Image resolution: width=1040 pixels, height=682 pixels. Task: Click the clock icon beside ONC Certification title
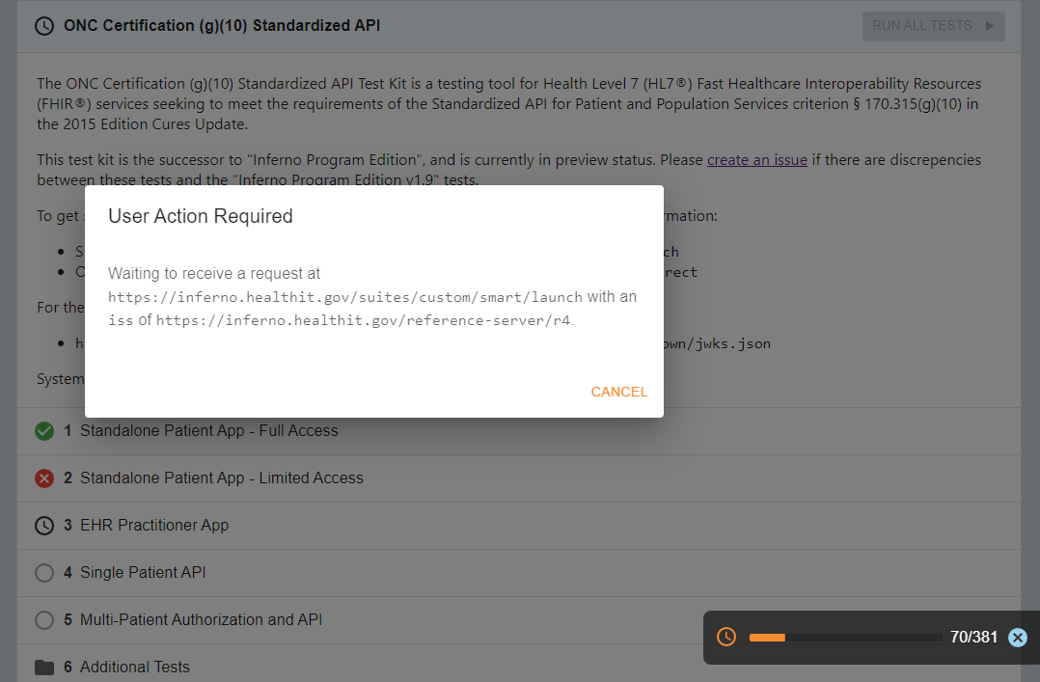44,26
